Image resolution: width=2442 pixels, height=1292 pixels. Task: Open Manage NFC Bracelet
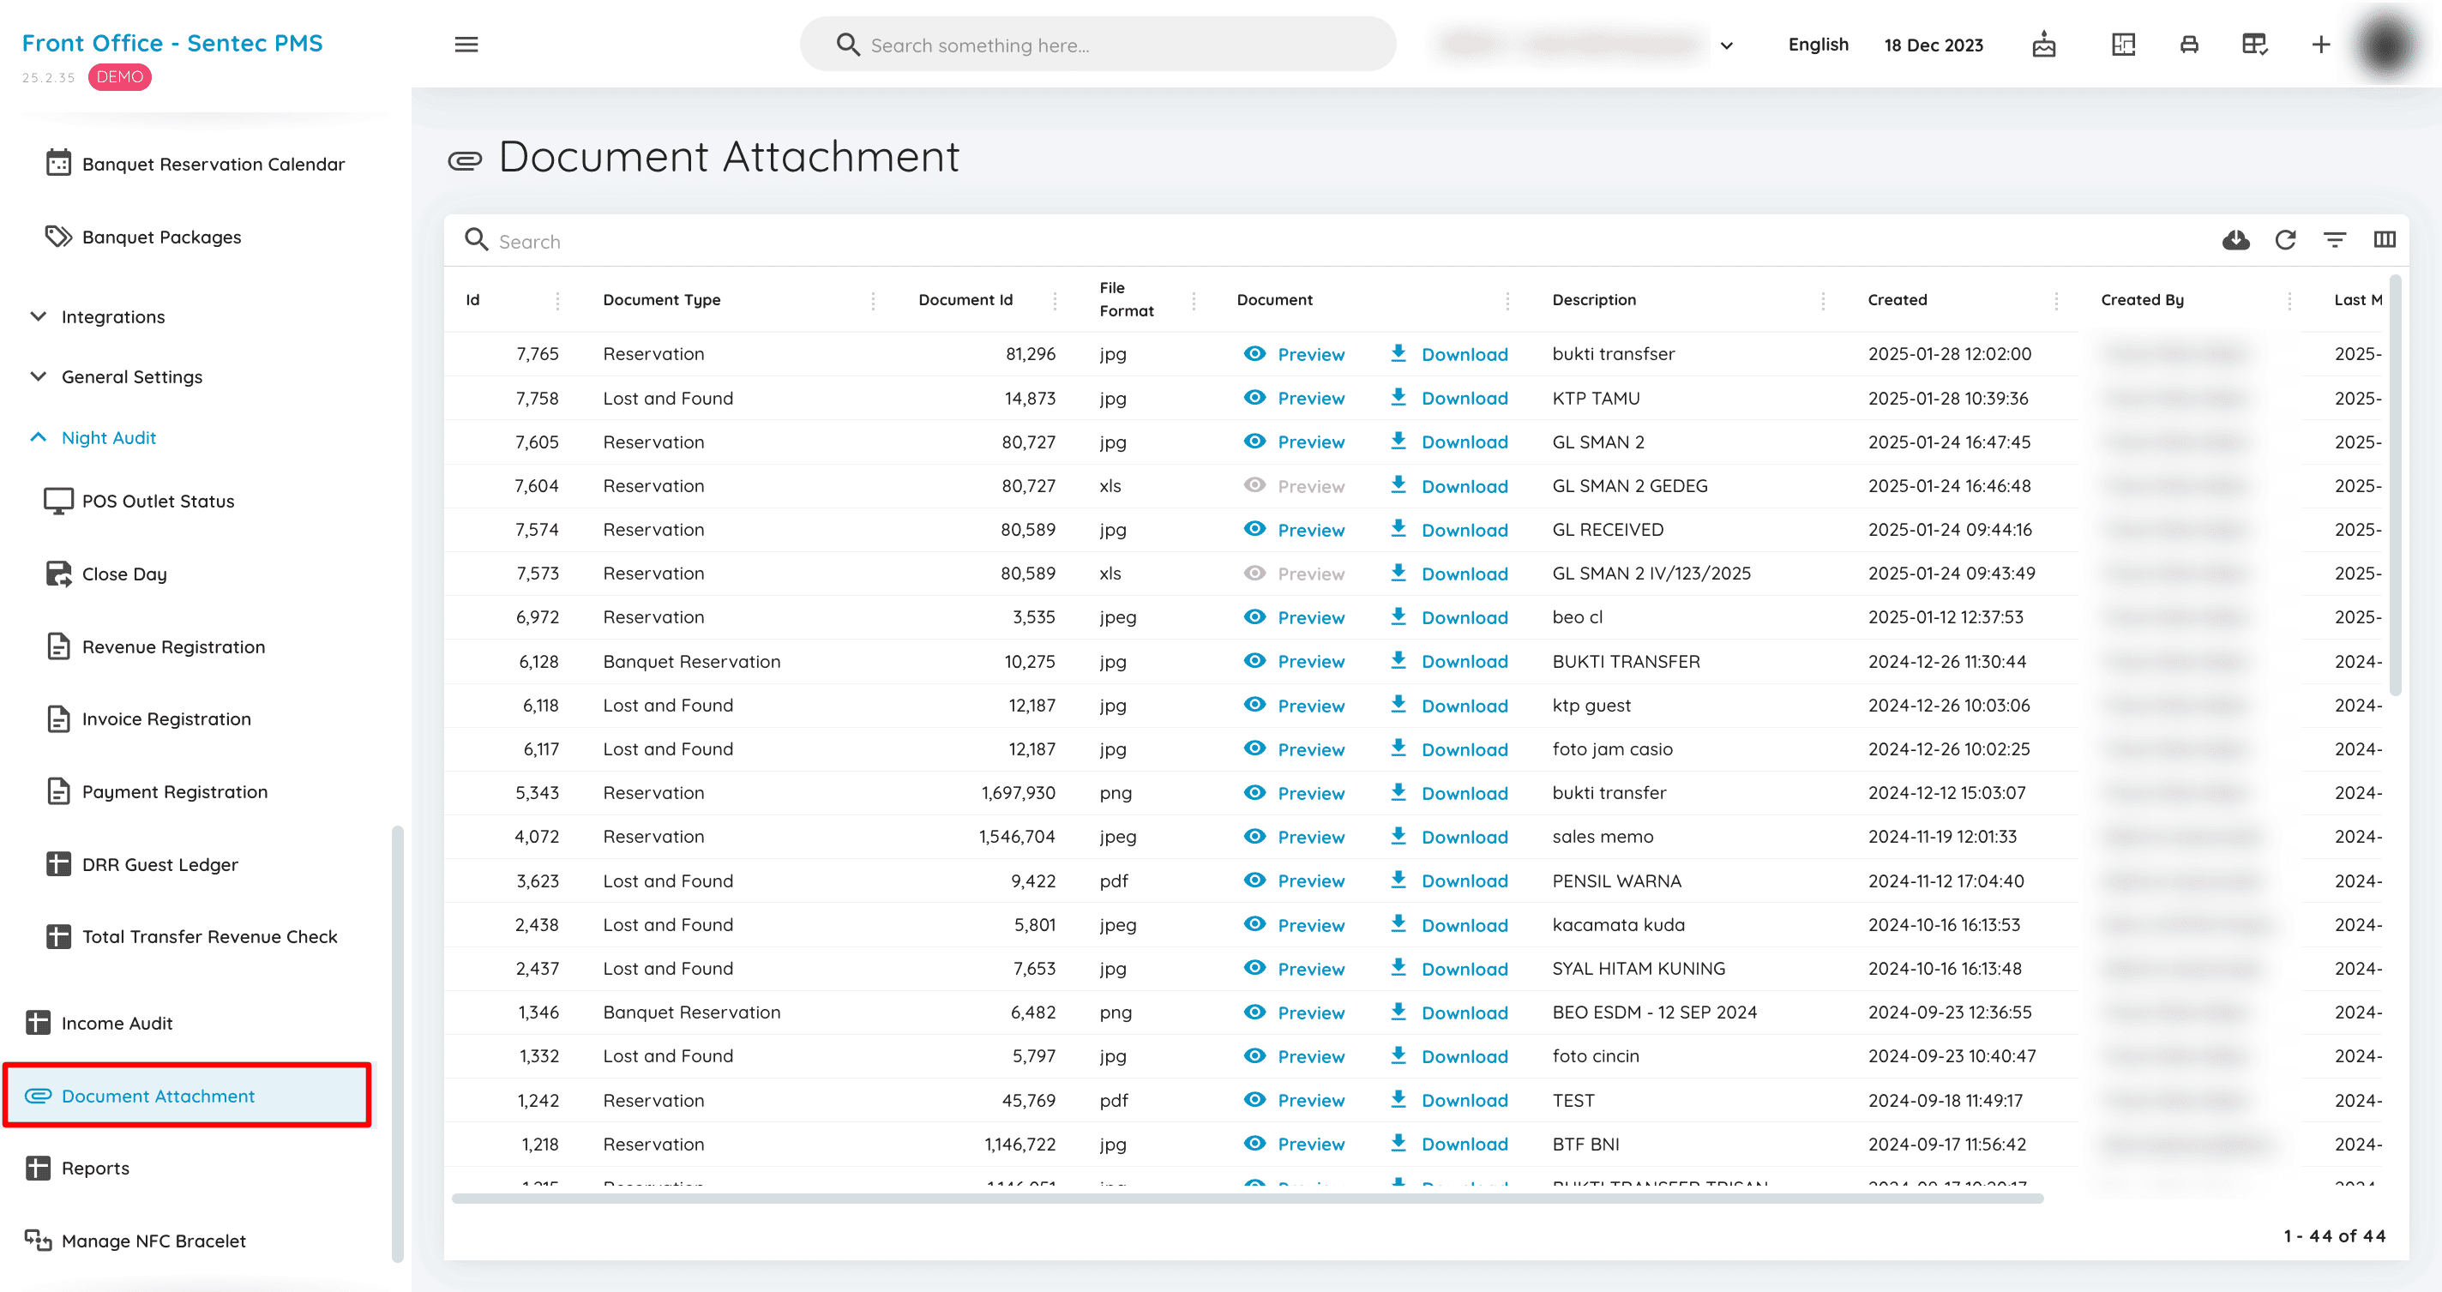point(135,1241)
